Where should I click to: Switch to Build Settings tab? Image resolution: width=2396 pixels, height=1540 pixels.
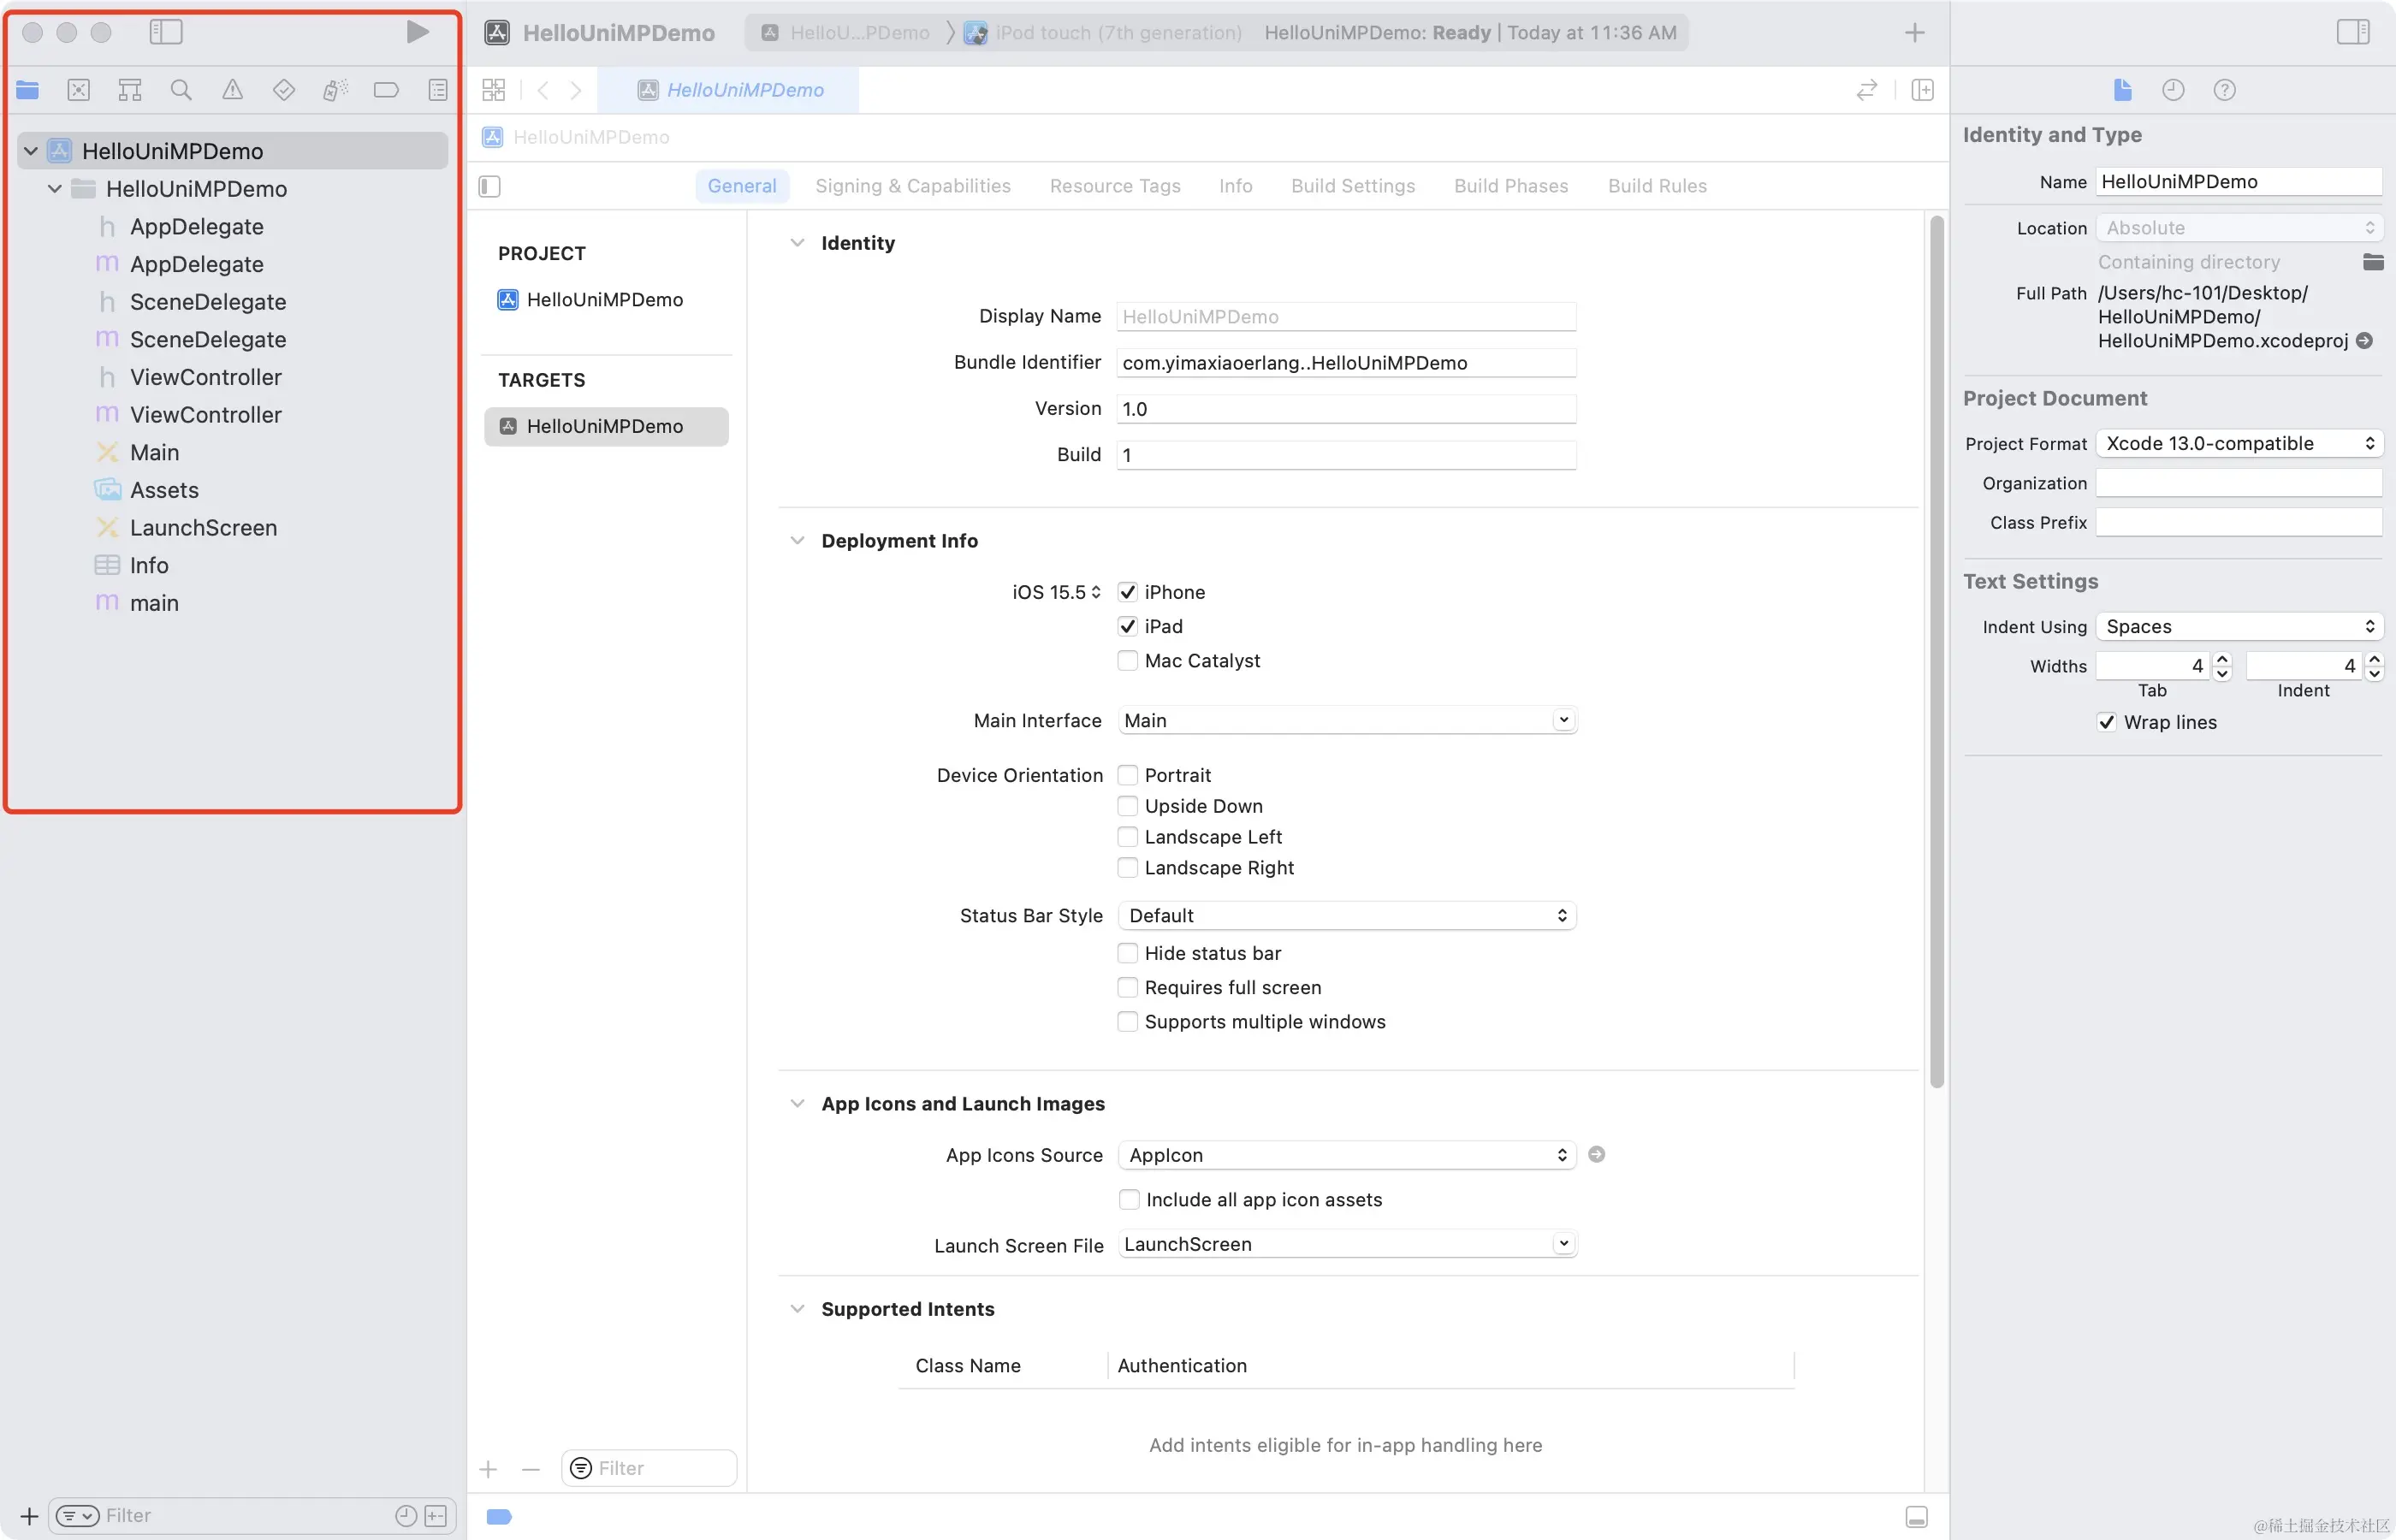1353,186
